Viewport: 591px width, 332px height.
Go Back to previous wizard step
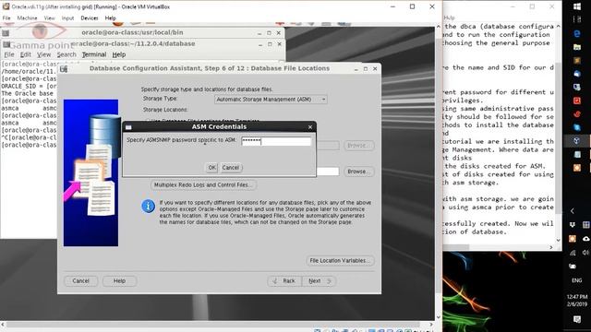click(284, 280)
